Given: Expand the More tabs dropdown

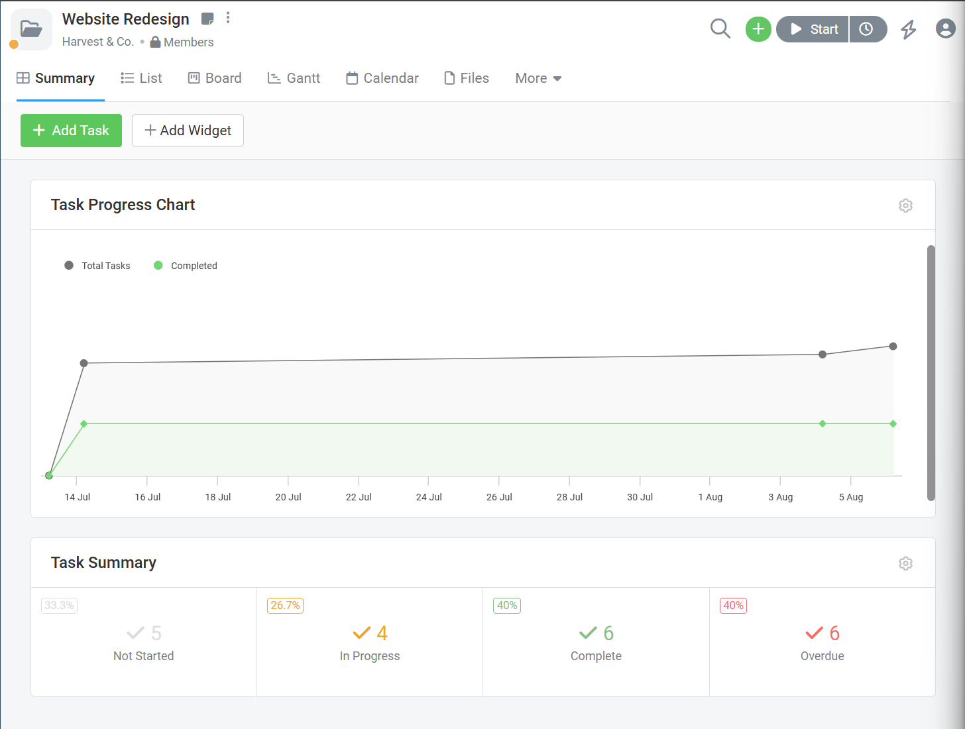Looking at the screenshot, I should pos(538,78).
